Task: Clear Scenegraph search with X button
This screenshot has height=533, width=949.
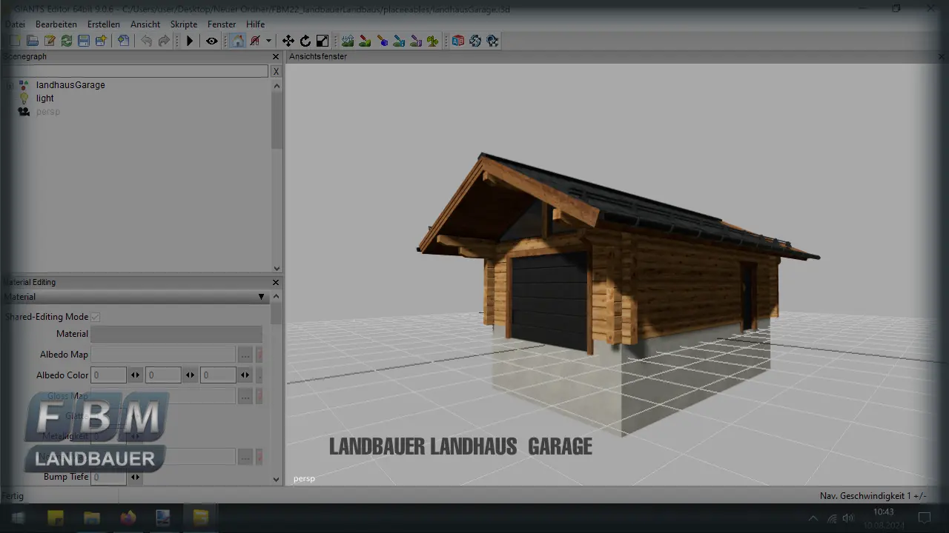Action: pyautogui.click(x=276, y=71)
